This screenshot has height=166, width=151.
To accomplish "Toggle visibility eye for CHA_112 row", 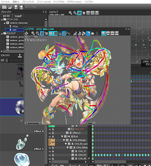I will (x=50, y=129).
